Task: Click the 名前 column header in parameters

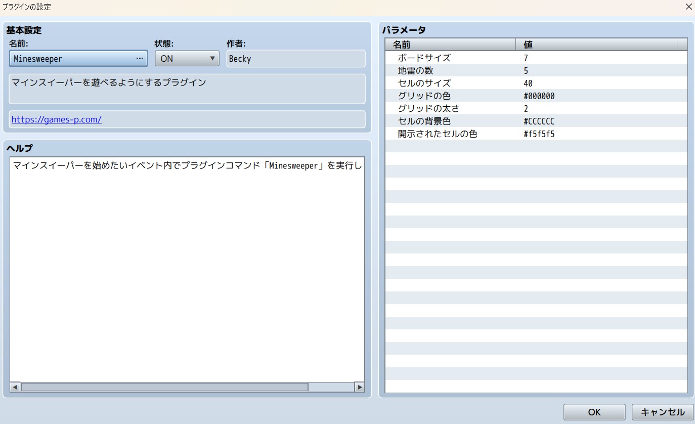Action: (450, 45)
